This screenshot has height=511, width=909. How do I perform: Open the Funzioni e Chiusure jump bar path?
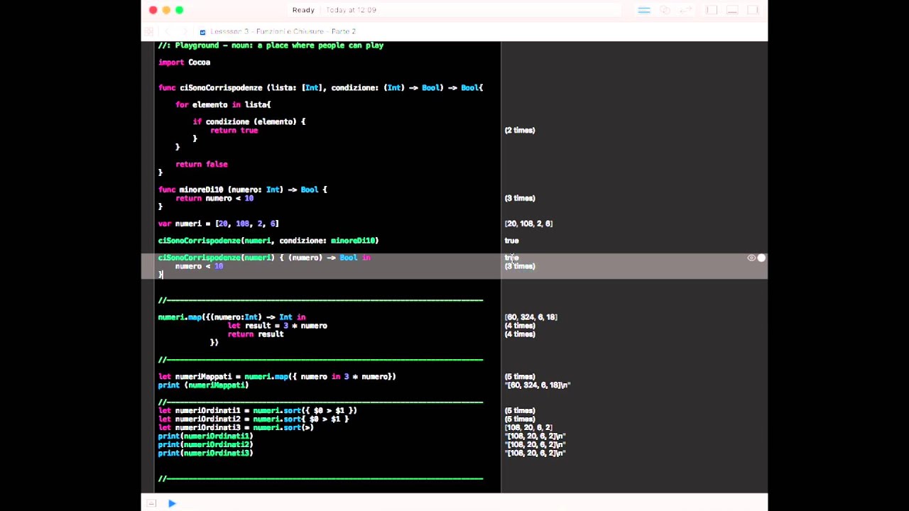click(283, 31)
